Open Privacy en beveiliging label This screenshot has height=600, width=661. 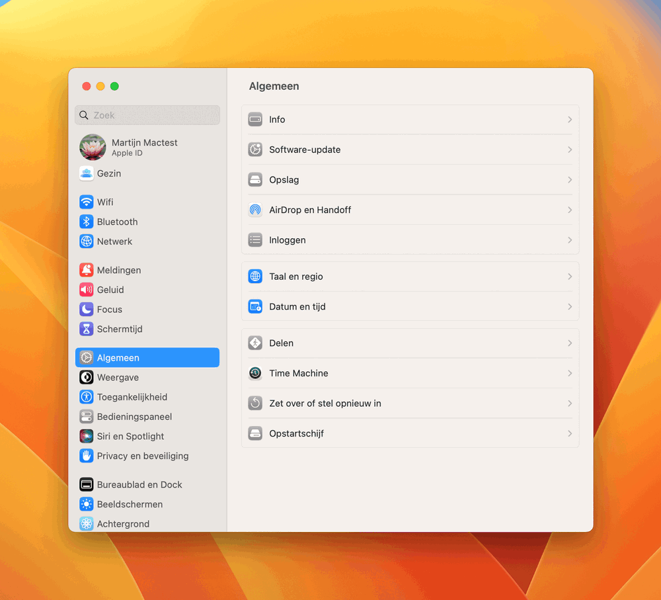click(x=143, y=456)
